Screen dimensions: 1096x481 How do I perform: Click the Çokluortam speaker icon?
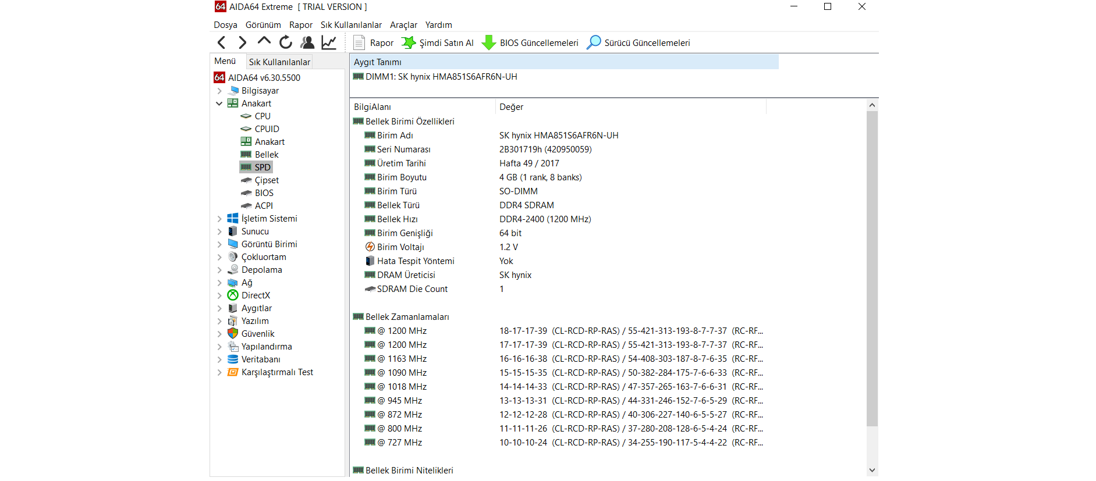click(x=233, y=256)
